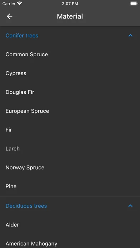Tap the Carrier label in status bar
This screenshot has width=140, height=248.
coord(9,4)
